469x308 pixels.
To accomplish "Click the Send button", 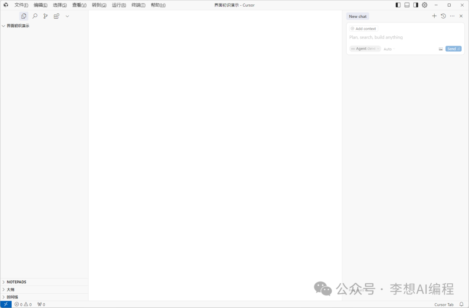I will pos(453,49).
